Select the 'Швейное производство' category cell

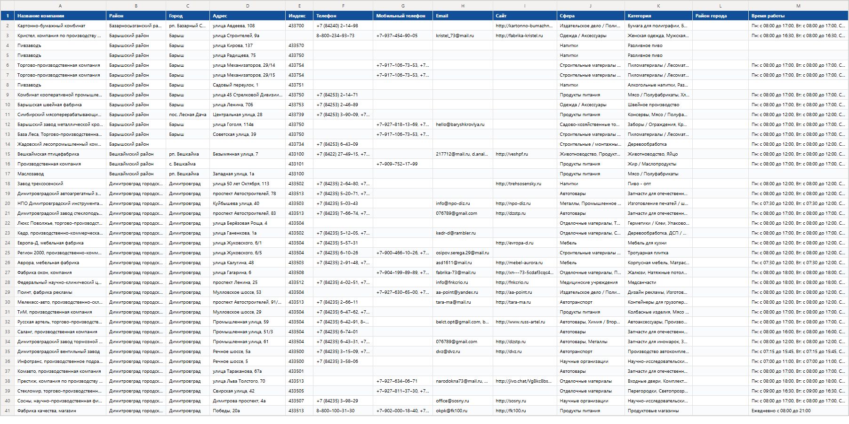pos(659,105)
